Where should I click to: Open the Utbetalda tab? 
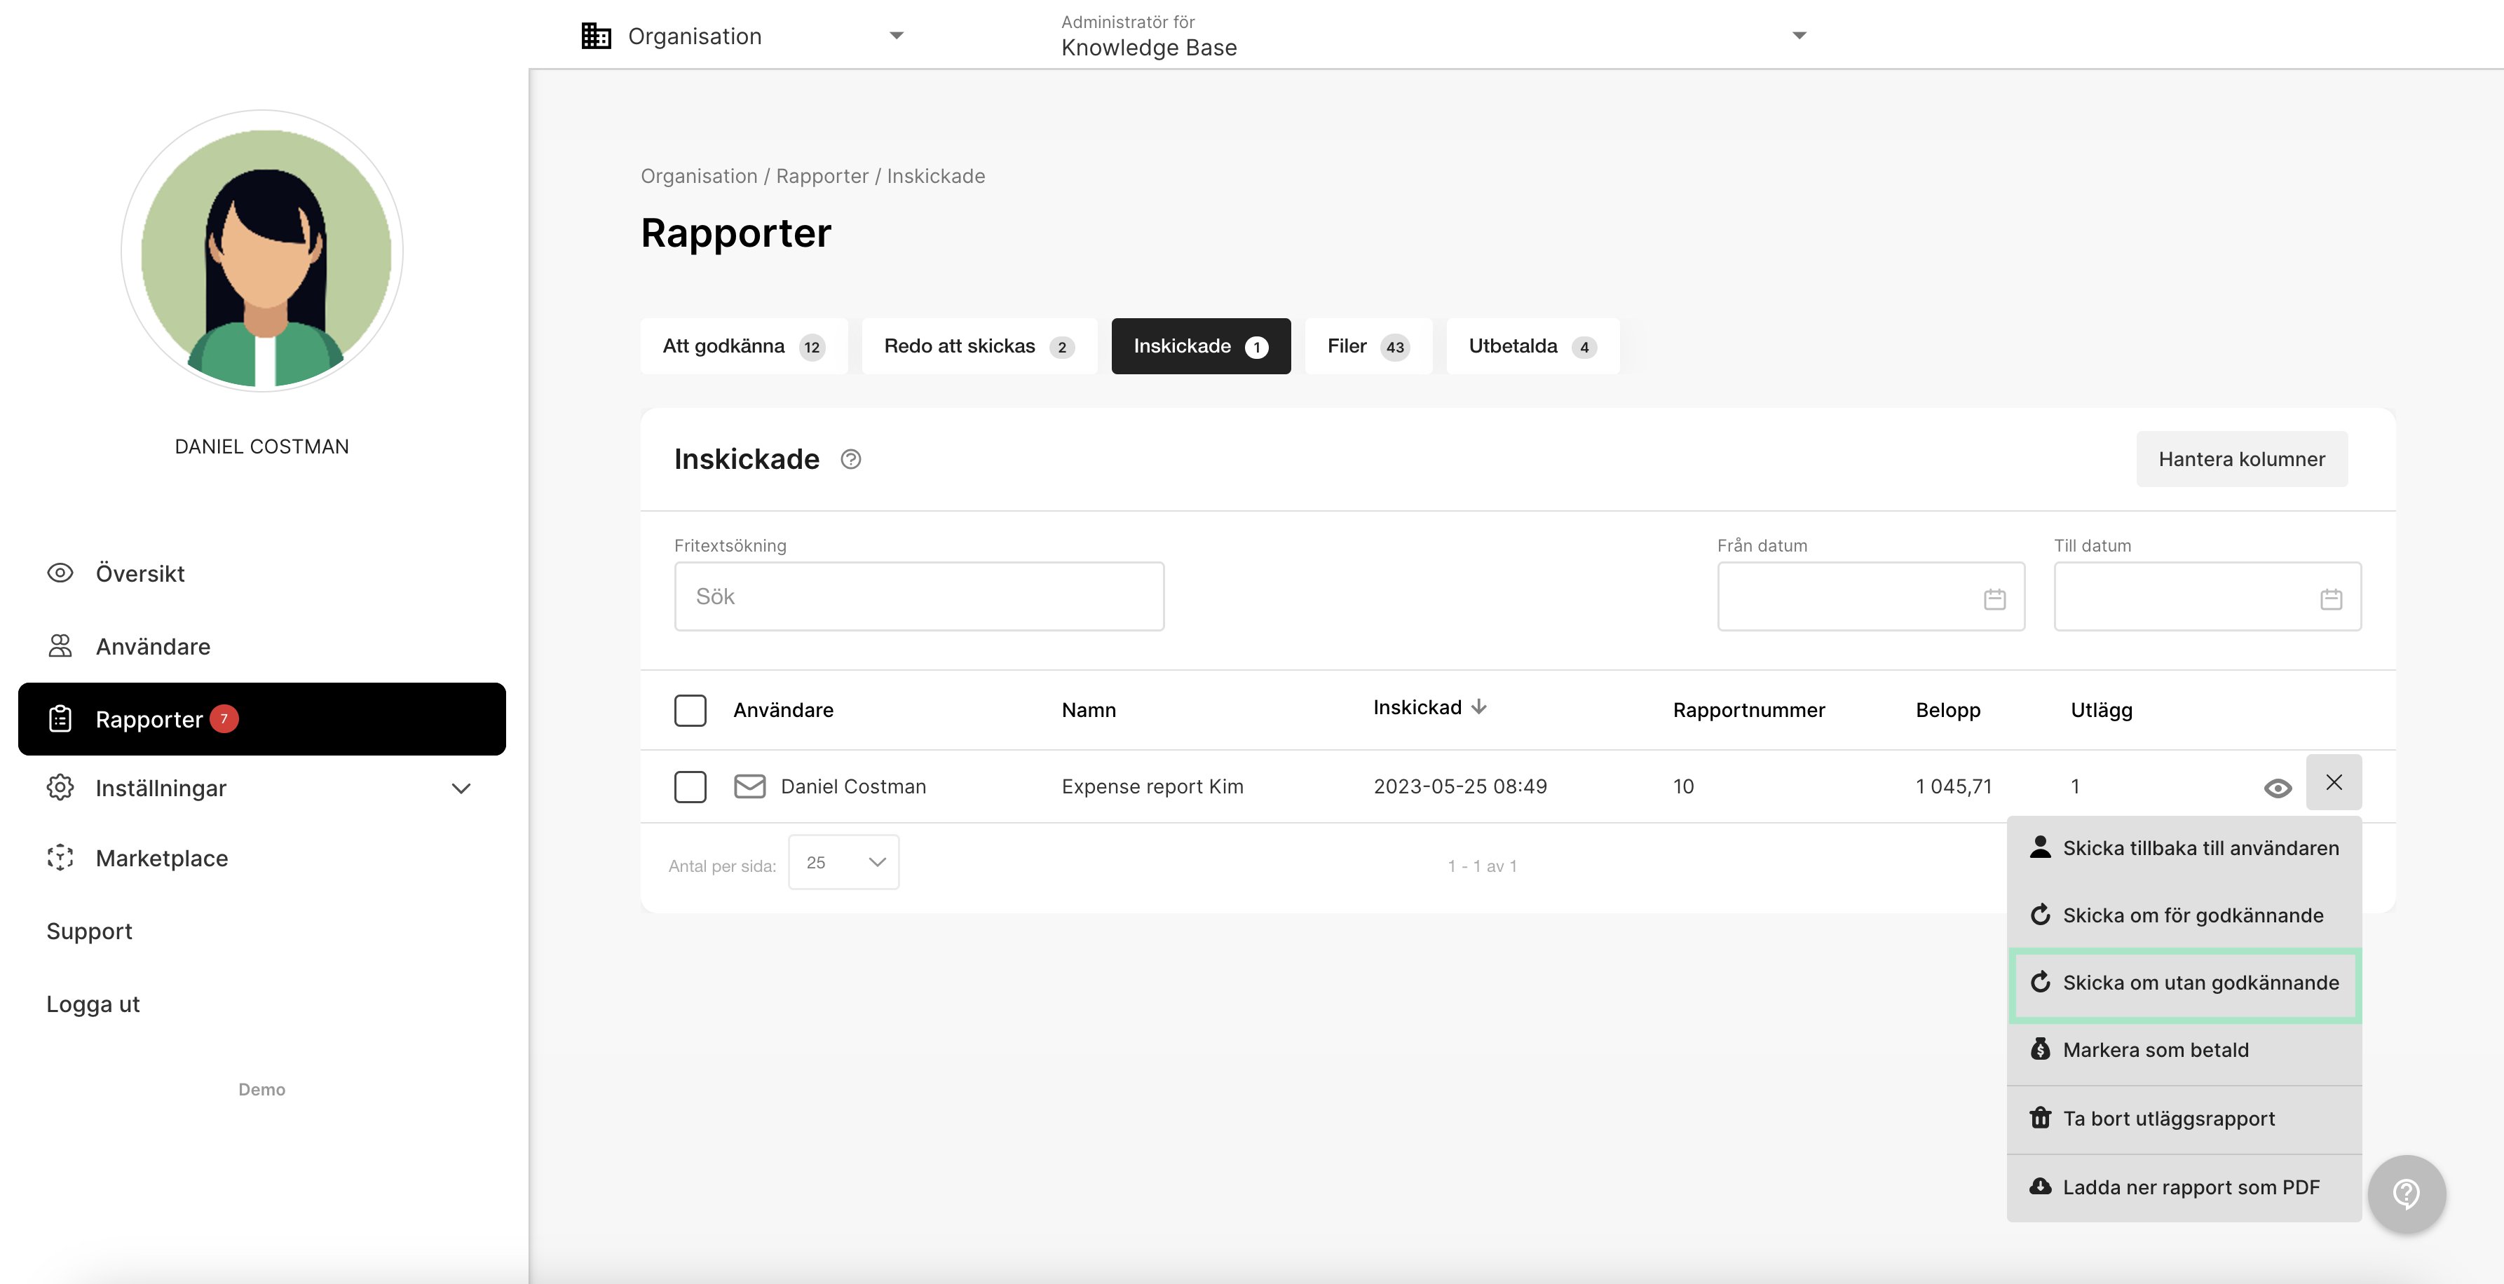(x=1532, y=346)
